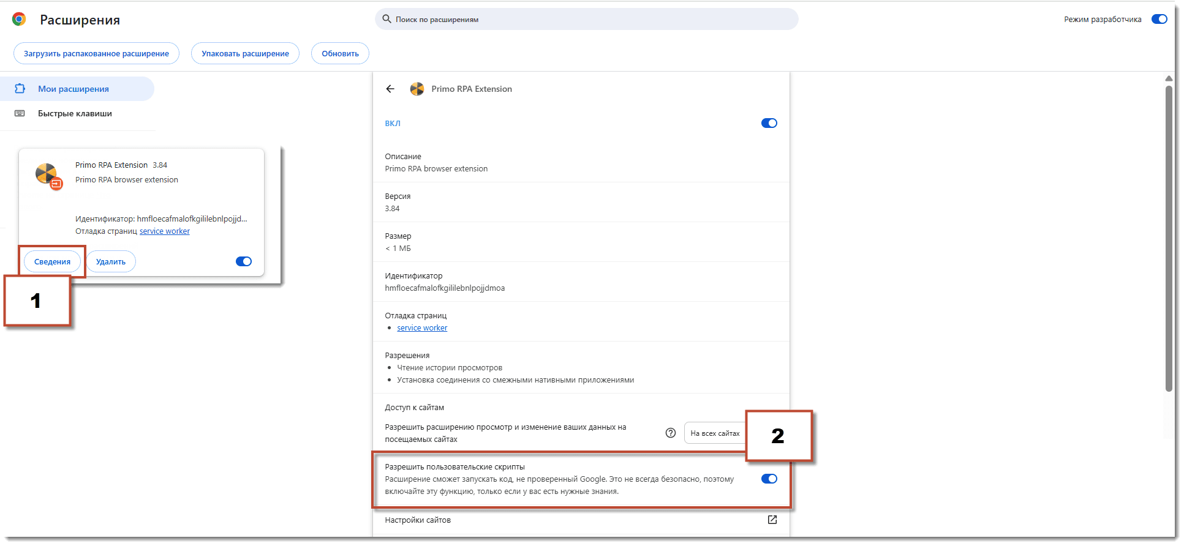Toggle Режим разработчика switch
This screenshot has height=546, width=1184.
click(x=1159, y=19)
